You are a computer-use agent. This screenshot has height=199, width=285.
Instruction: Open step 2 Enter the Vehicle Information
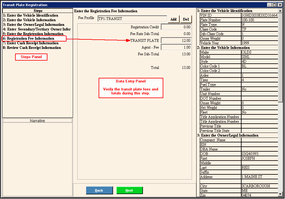point(29,20)
